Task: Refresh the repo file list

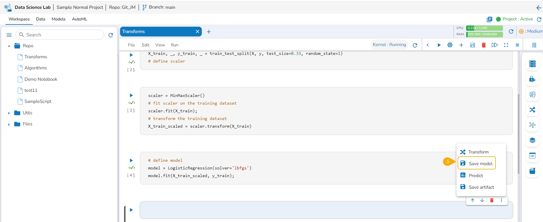Action: click(111, 35)
